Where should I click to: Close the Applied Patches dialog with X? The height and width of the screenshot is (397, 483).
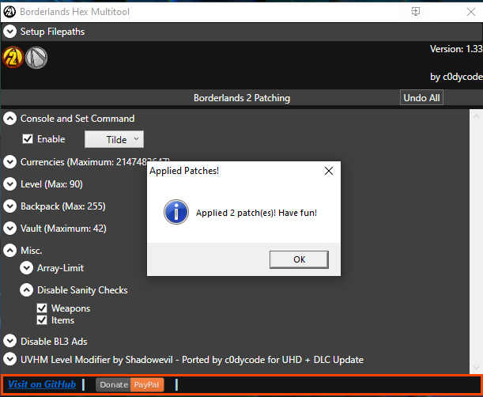point(329,171)
